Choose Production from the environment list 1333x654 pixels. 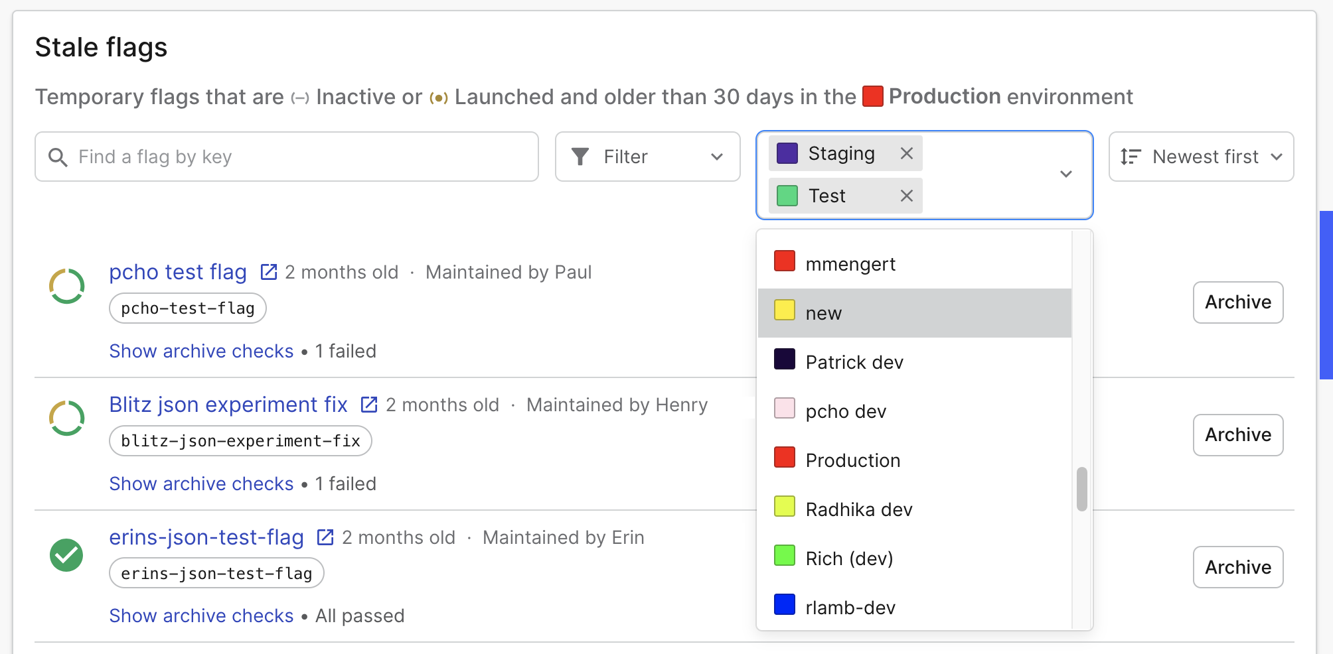[853, 460]
